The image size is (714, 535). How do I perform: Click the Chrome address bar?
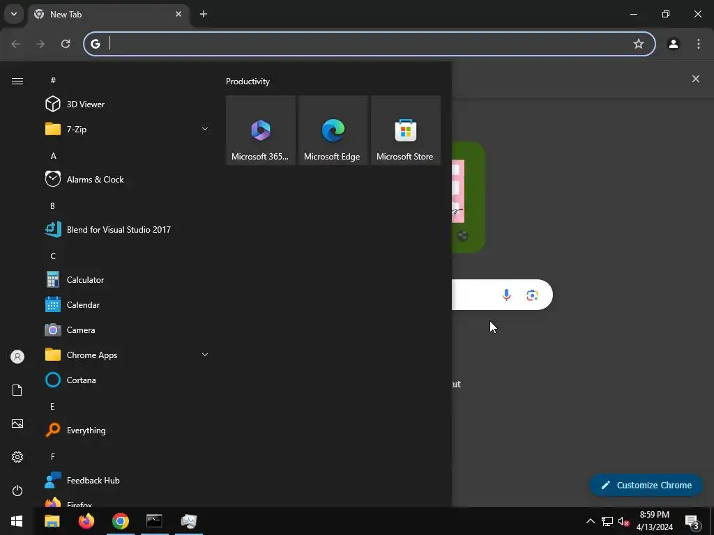click(369, 44)
